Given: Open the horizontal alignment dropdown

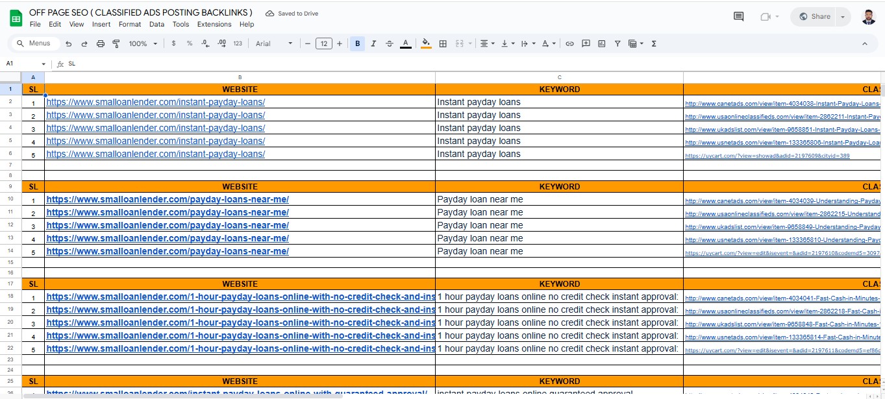Looking at the screenshot, I should tap(487, 43).
